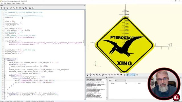Collapse the svg() call fold at line 33
Image resolution: width=182 pixels, height=102 pixels.
tap(5, 71)
